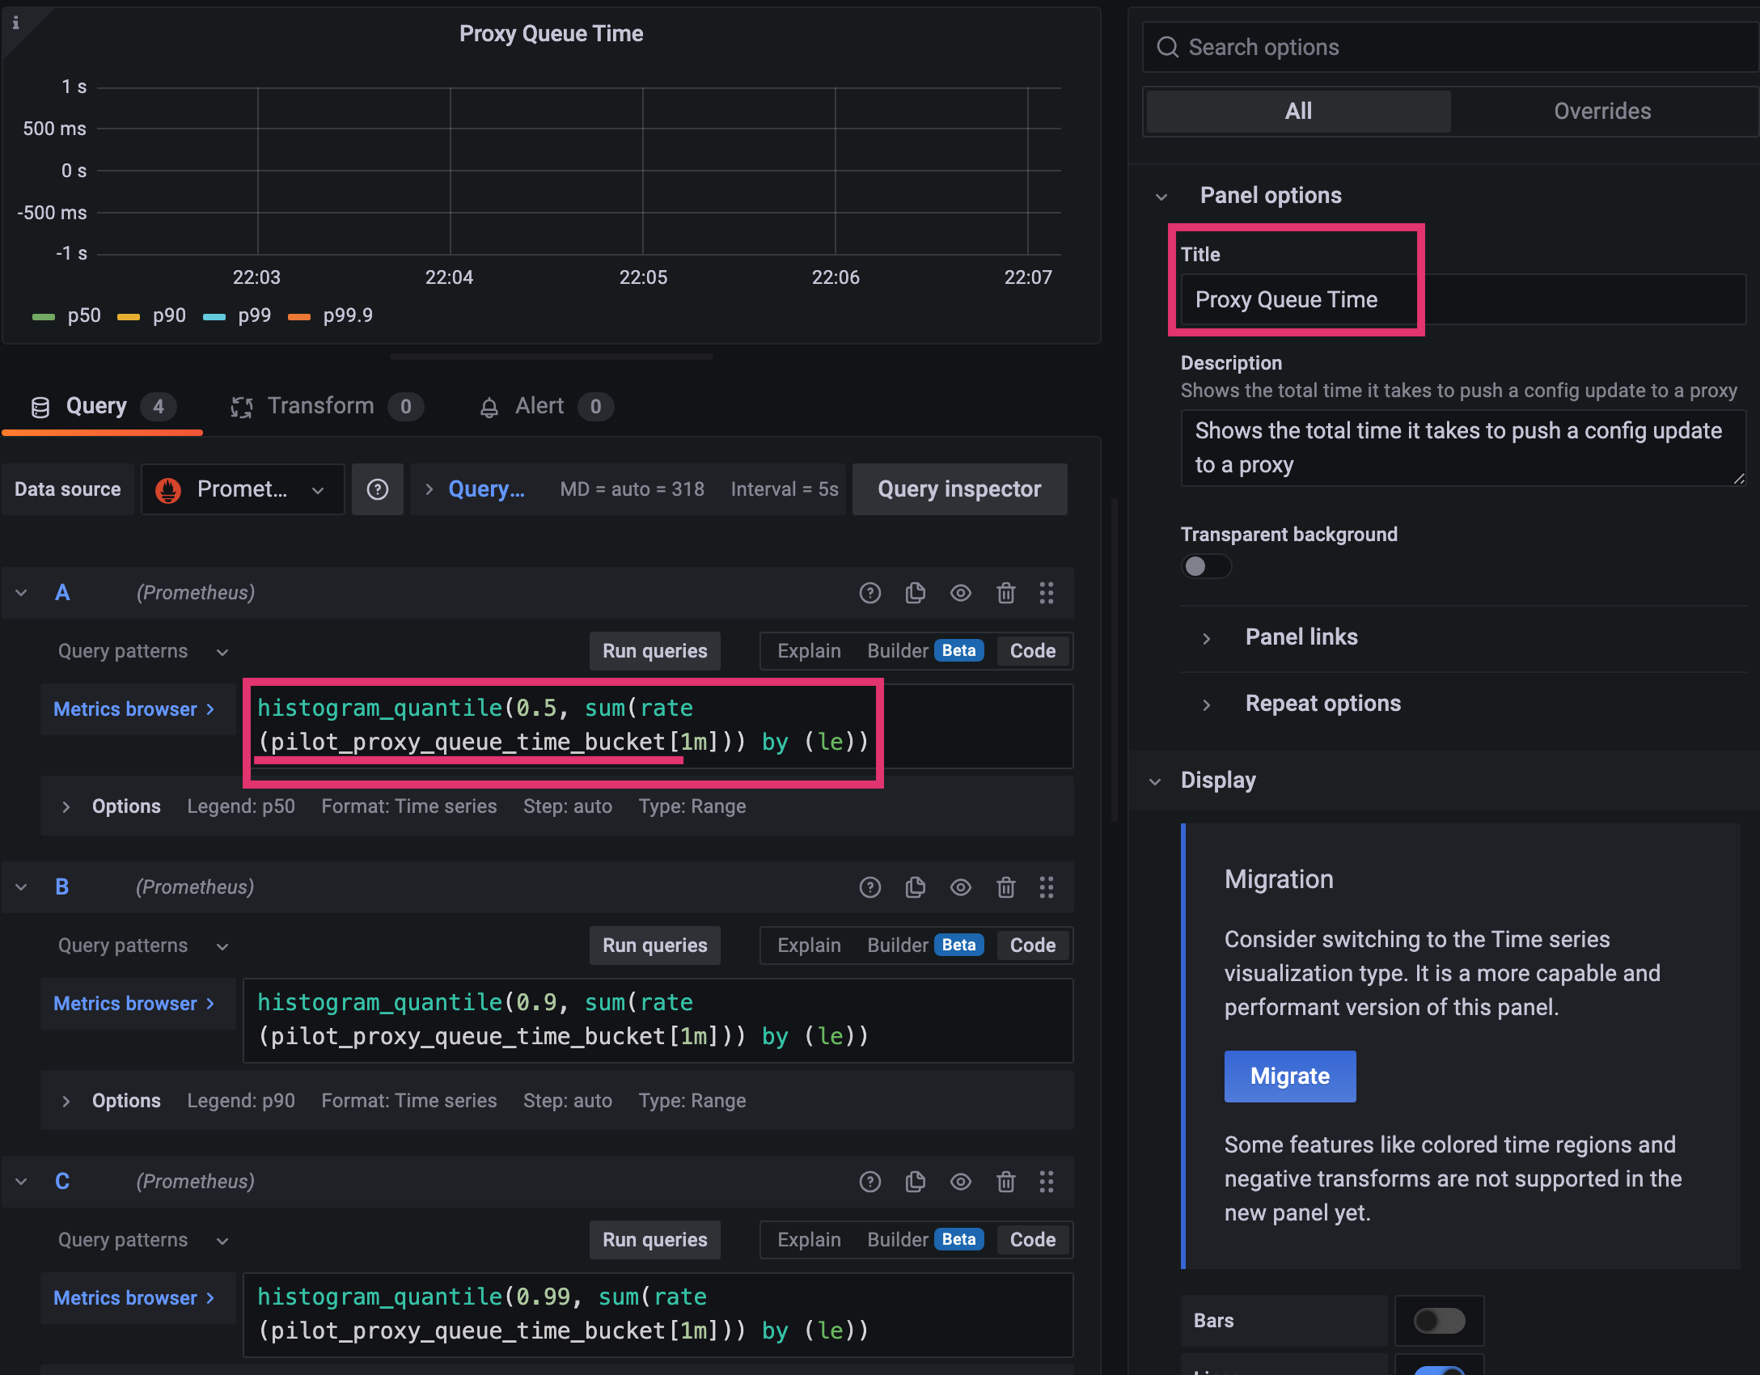Screen dimensions: 1760x1375
Task: Click the panel Title input field
Action: click(1462, 300)
